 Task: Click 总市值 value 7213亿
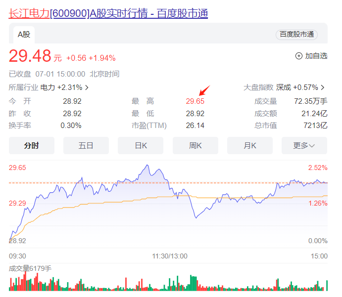pos(315,126)
